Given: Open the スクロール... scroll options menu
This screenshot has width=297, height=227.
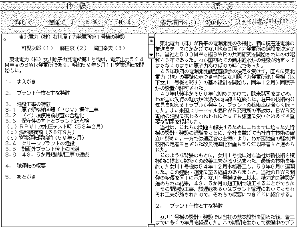Looking at the screenshot, I should [218, 22].
